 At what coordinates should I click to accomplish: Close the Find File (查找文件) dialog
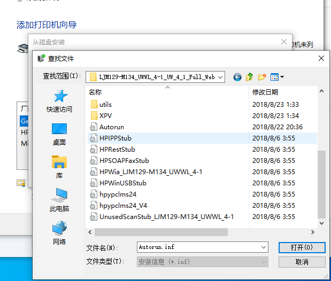coord(321,58)
